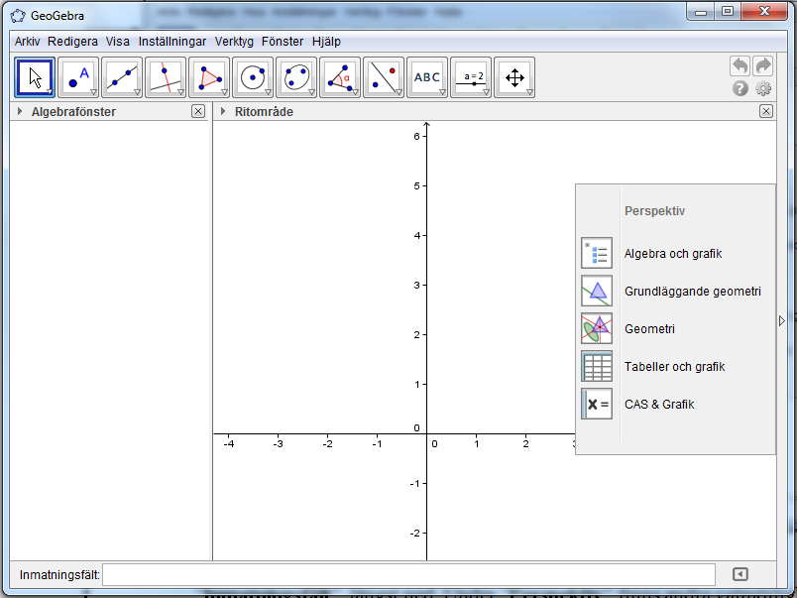Screen dimensions: 797x598
Task: Maximize the GeoGebra window
Action: click(x=728, y=12)
